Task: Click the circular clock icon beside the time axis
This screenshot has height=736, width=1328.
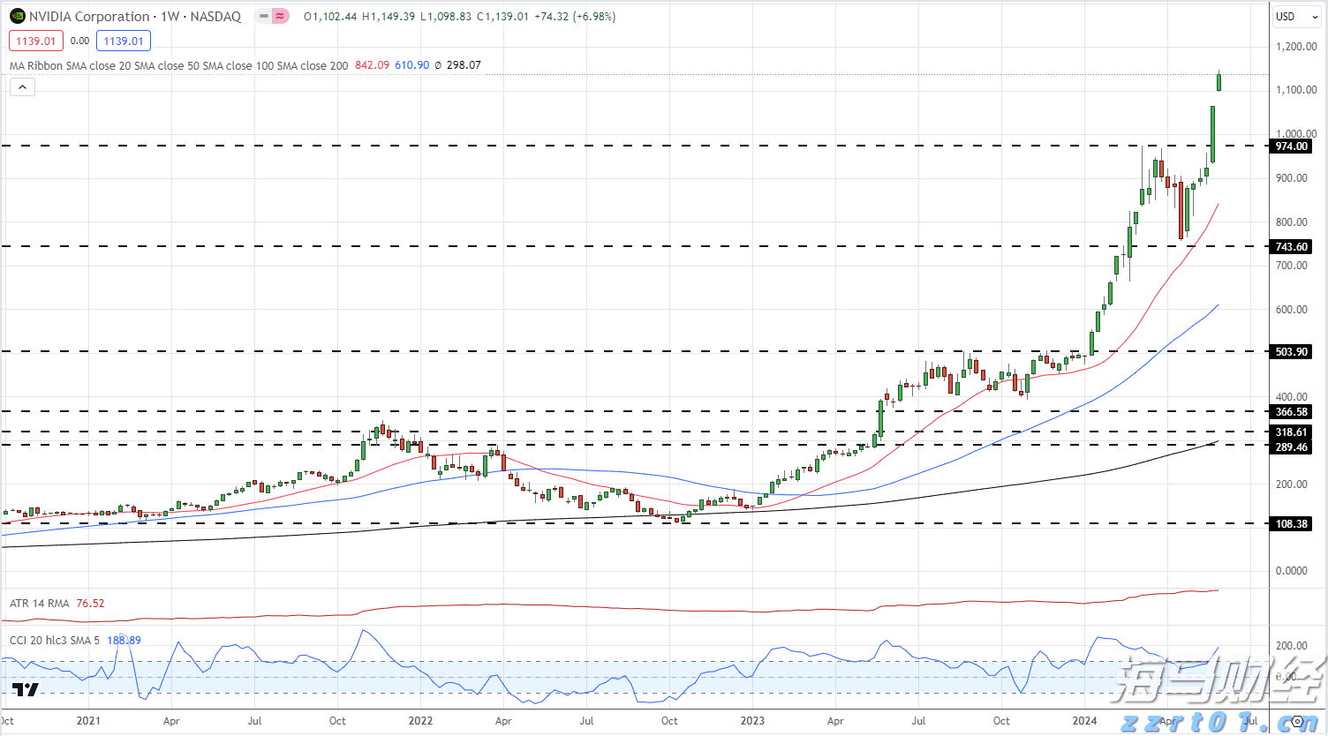Action: [1298, 721]
